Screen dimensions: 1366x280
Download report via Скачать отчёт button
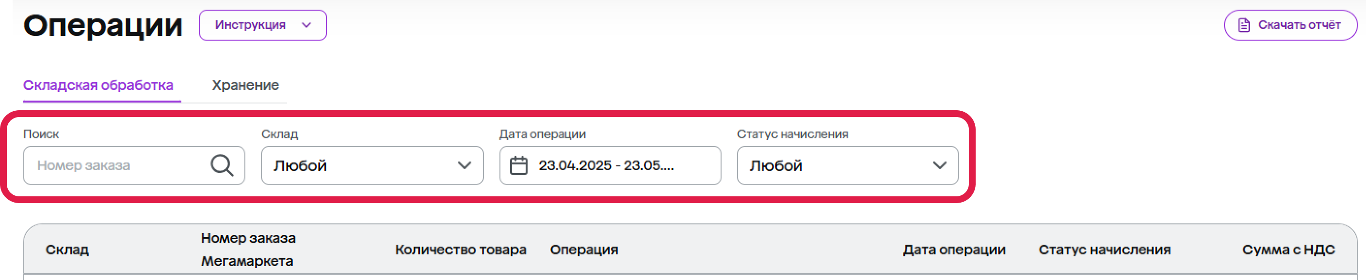pos(1290,25)
